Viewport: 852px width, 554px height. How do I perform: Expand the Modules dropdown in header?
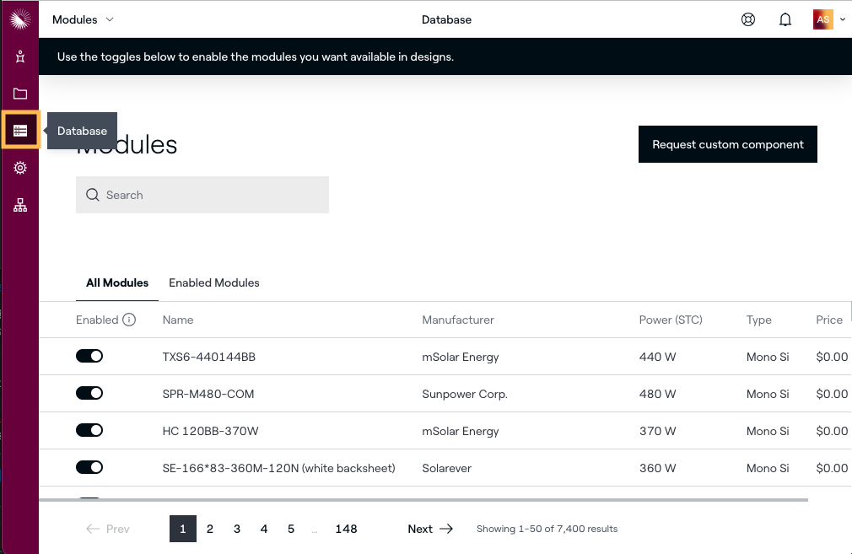[83, 19]
